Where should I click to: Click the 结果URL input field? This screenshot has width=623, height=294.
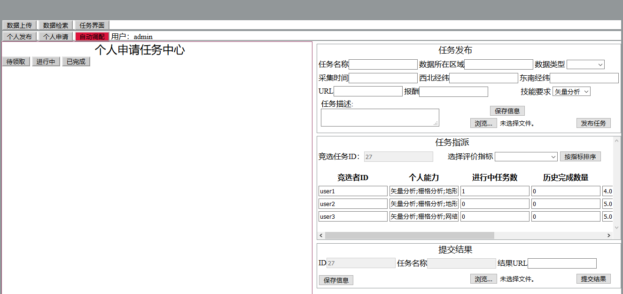(x=562, y=263)
